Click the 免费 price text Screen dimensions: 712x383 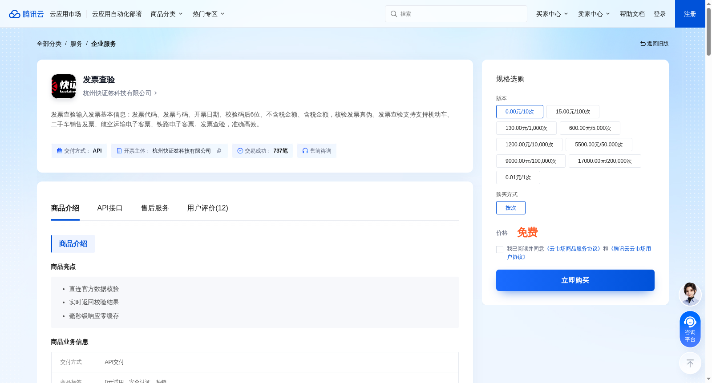pyautogui.click(x=527, y=232)
